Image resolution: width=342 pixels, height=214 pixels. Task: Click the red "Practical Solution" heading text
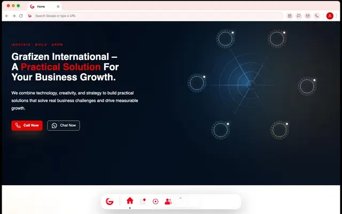(60, 67)
